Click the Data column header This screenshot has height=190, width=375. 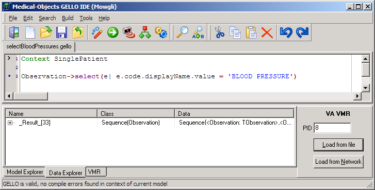pos(234,114)
